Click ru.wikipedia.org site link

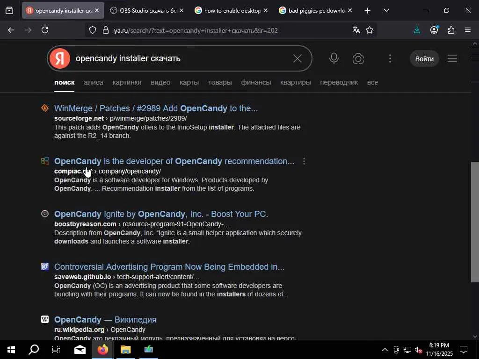click(x=79, y=330)
